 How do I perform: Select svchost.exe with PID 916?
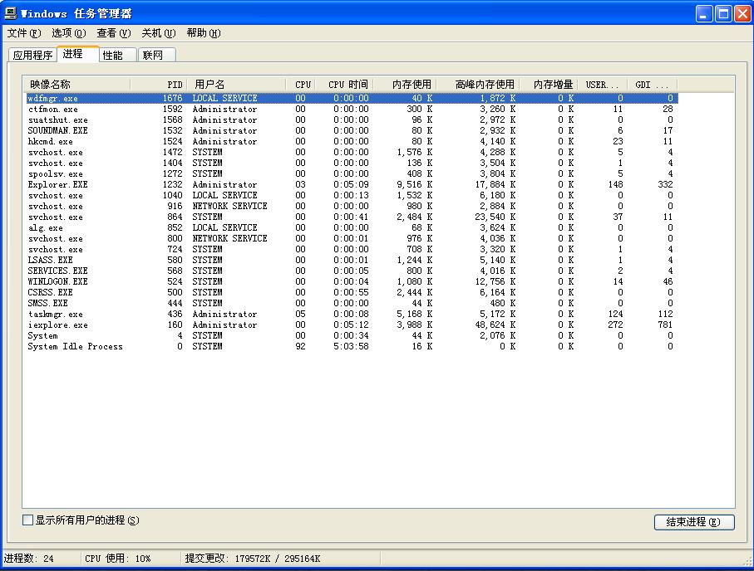click(x=352, y=206)
